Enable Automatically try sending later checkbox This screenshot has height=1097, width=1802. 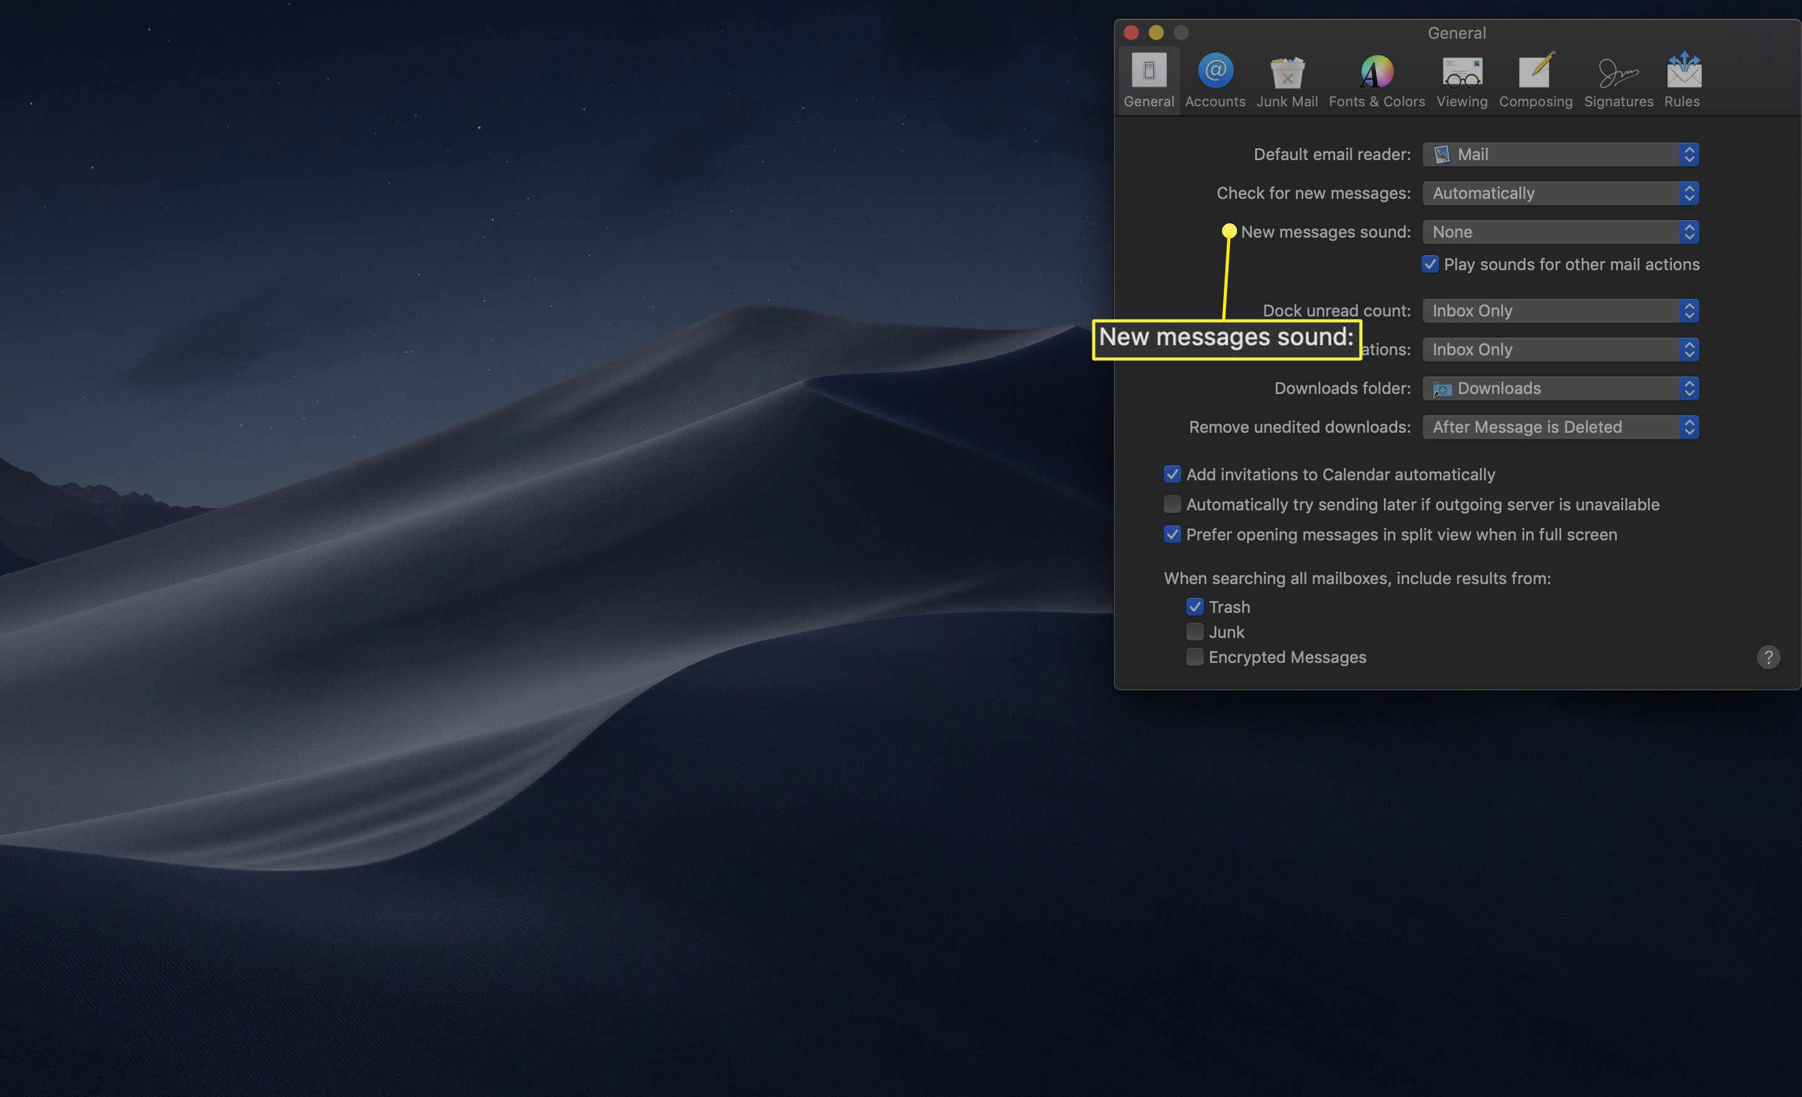1171,504
